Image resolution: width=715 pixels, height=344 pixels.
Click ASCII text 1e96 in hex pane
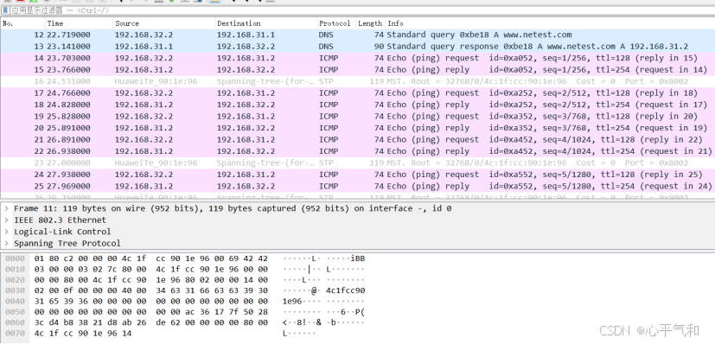tap(292, 301)
